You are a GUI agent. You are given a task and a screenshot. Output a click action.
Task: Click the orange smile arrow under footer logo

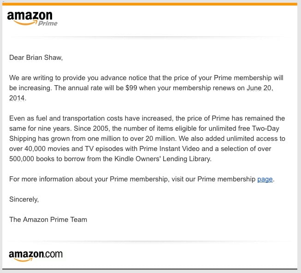click(23, 260)
